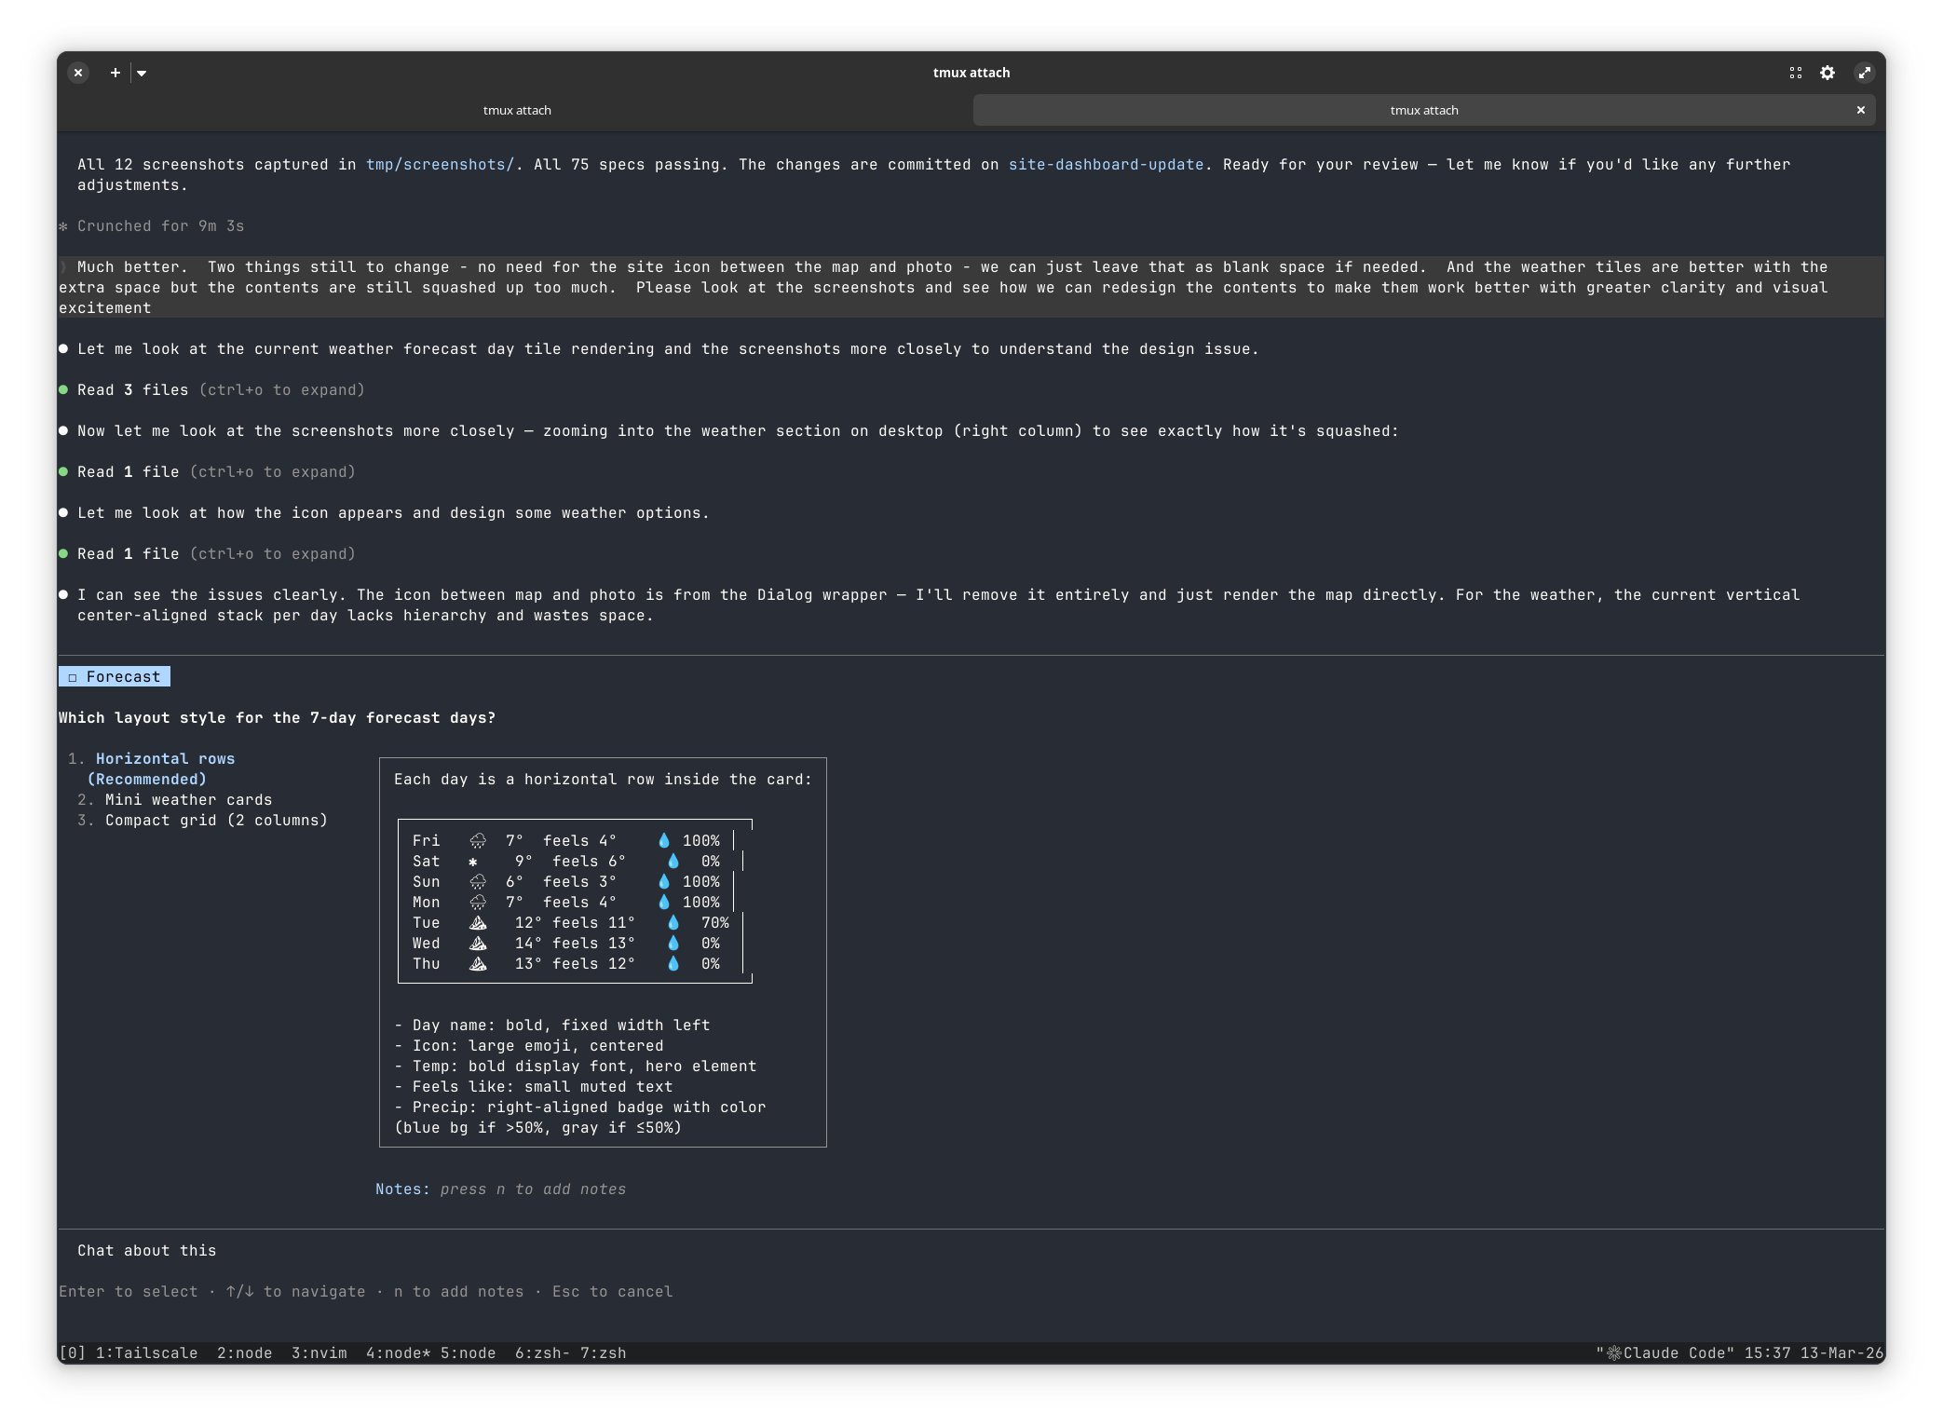Image resolution: width=1943 pixels, height=1427 pixels.
Task: Click the terminal settings gear icon
Action: pyautogui.click(x=1828, y=73)
